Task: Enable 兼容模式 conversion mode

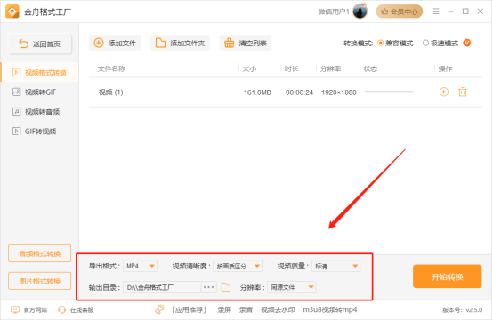Action: tap(395, 43)
